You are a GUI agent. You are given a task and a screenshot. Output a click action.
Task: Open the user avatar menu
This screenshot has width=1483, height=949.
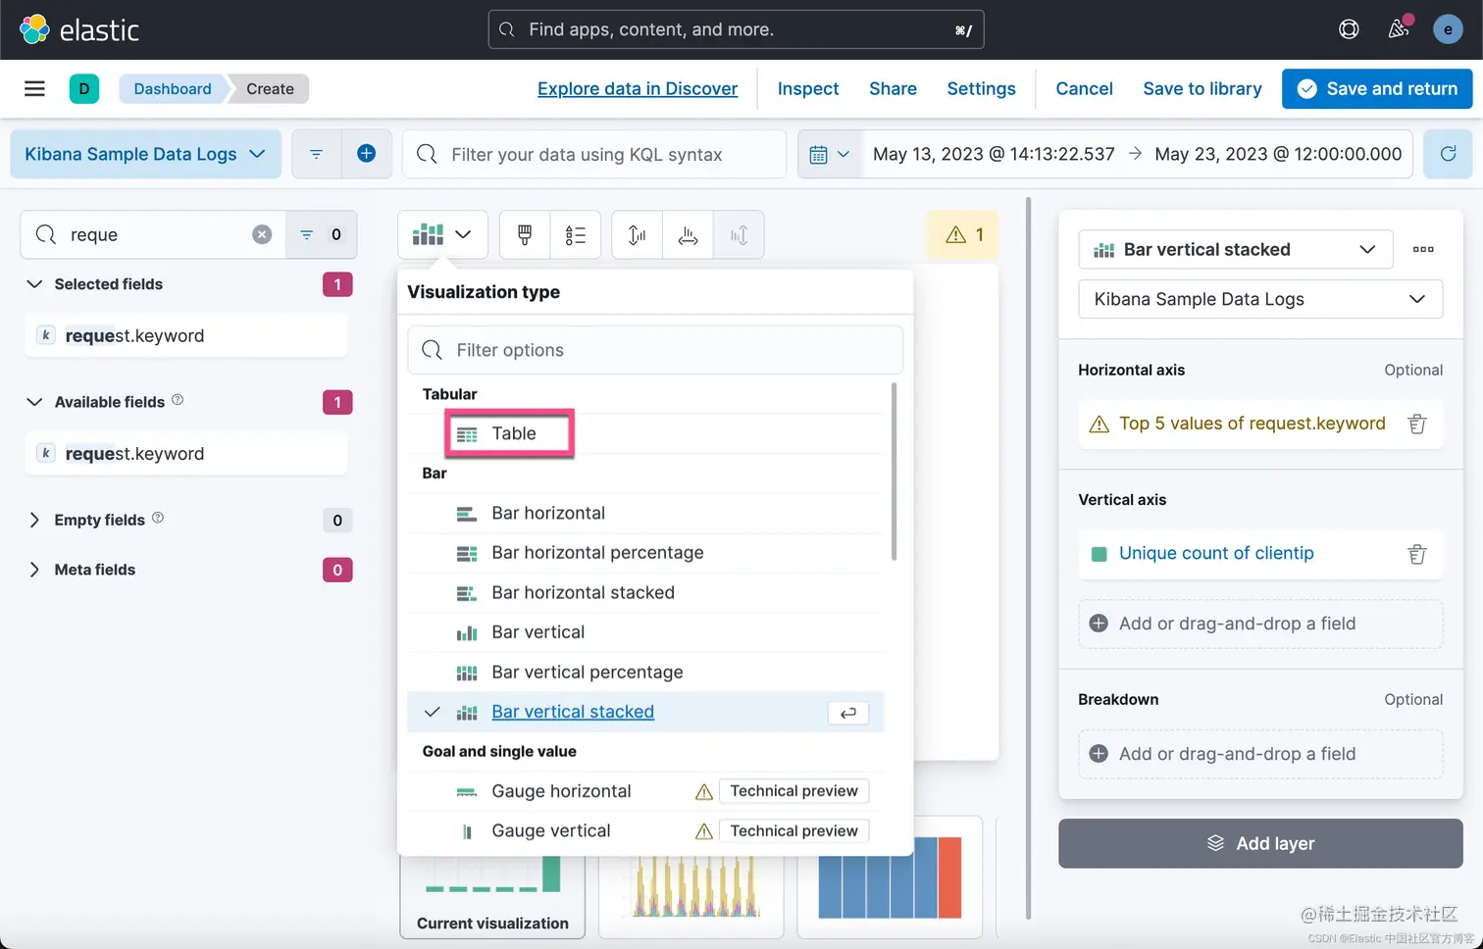pos(1448,29)
